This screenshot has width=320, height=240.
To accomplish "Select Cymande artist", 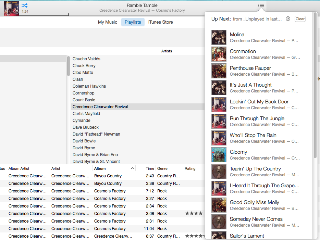I will click(x=138, y=120).
